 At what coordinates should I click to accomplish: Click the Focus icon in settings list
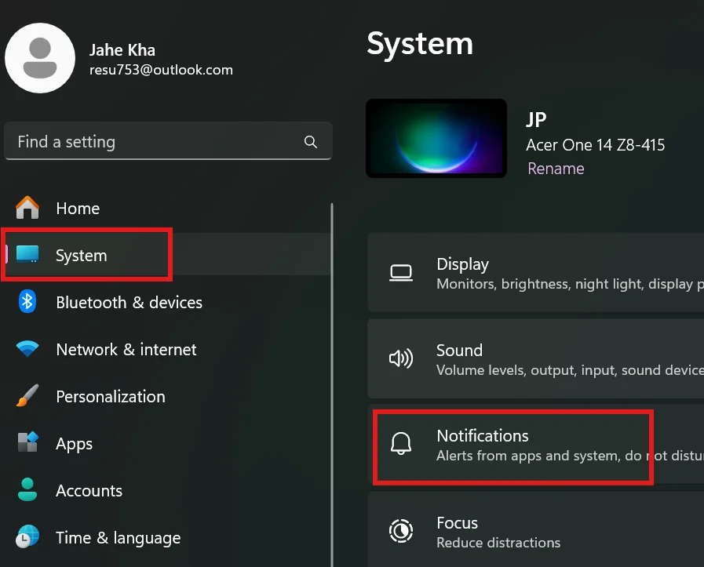[401, 531]
